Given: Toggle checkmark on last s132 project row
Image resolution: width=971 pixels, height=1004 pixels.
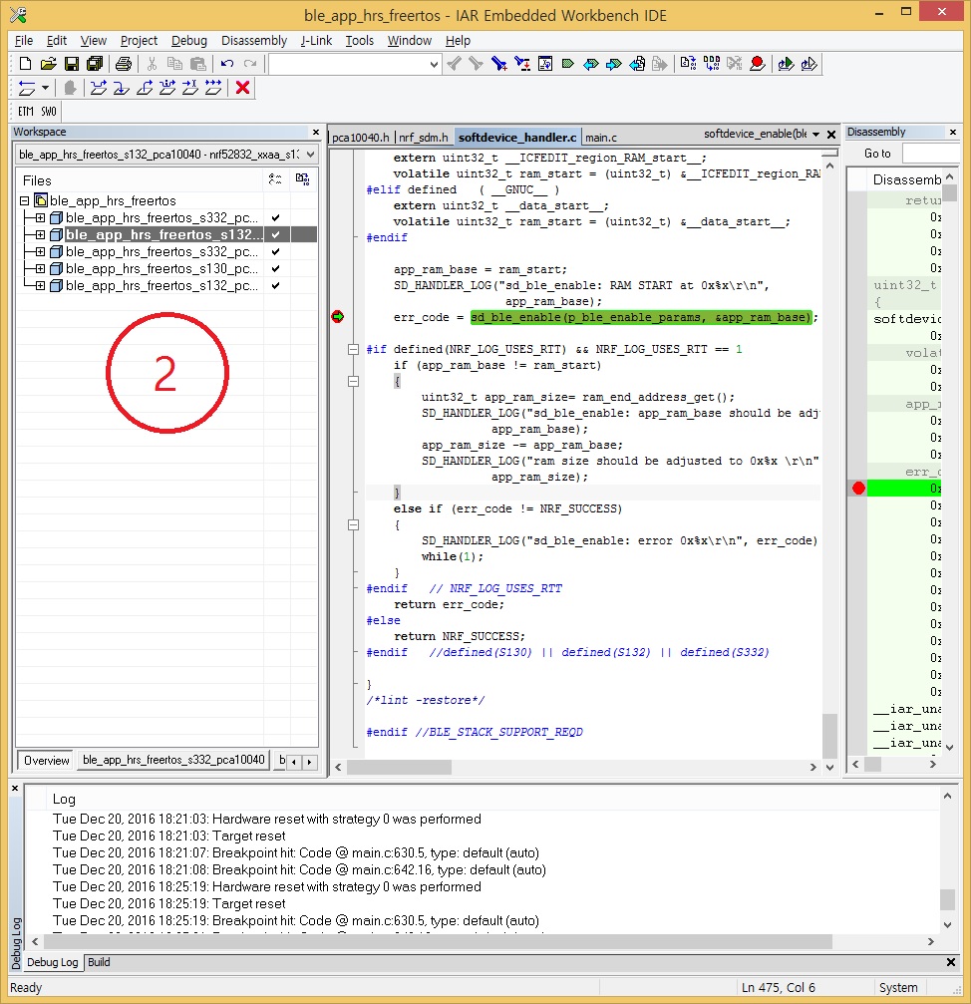Looking at the screenshot, I should point(276,285).
